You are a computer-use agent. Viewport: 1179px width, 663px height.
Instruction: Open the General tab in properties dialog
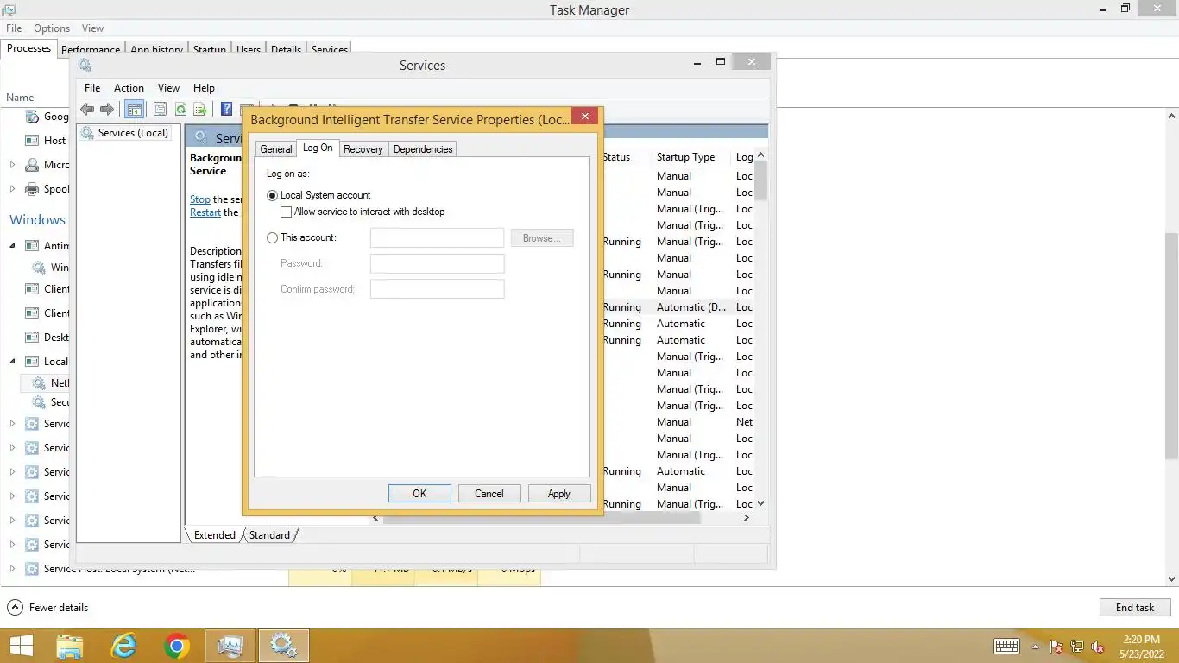click(x=276, y=149)
